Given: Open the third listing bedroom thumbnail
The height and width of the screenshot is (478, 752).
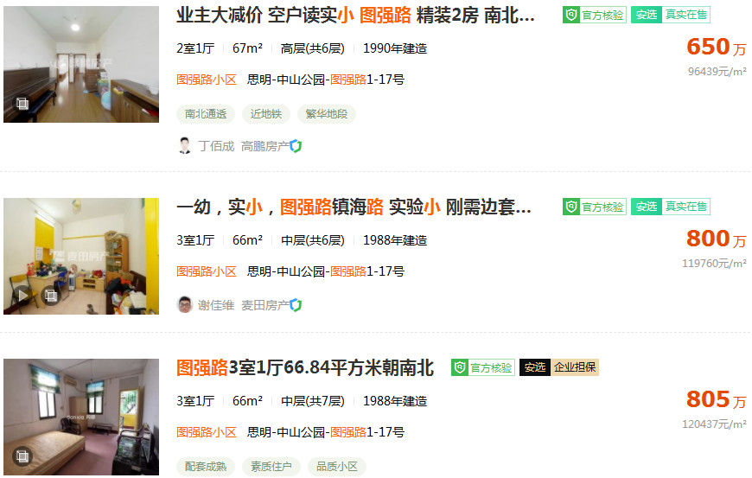Looking at the screenshot, I should point(81,417).
